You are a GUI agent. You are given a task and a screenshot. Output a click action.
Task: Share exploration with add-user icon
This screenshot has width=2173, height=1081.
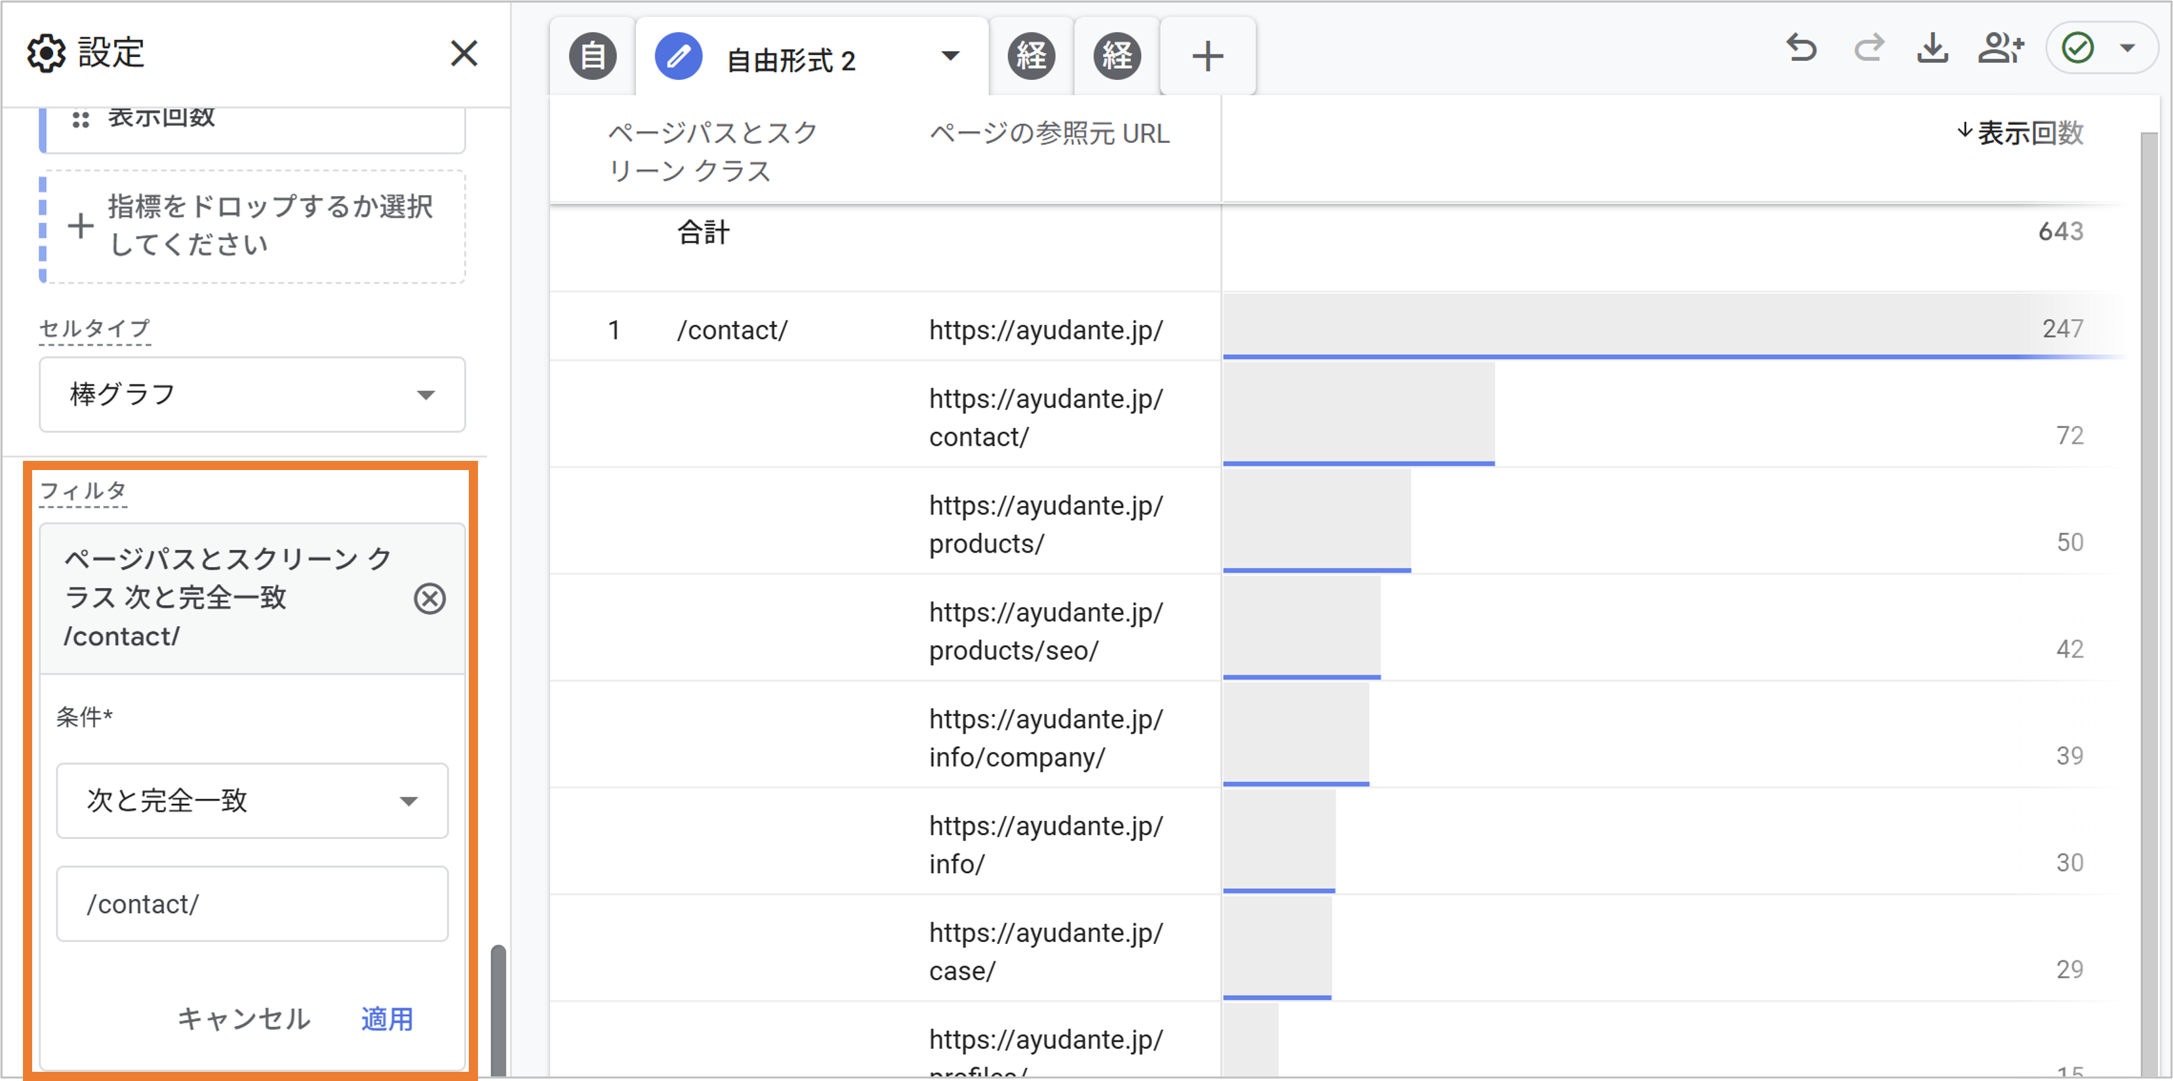click(x=2001, y=48)
